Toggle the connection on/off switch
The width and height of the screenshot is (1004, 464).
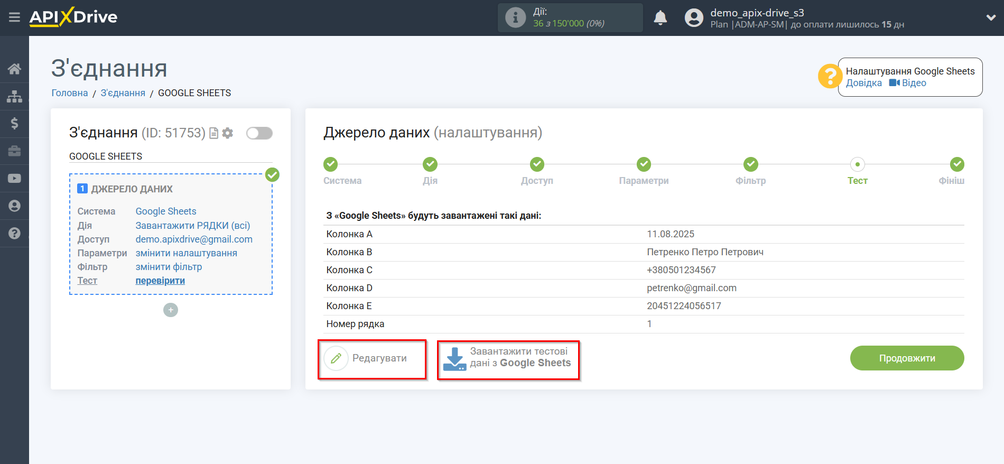[x=259, y=133]
